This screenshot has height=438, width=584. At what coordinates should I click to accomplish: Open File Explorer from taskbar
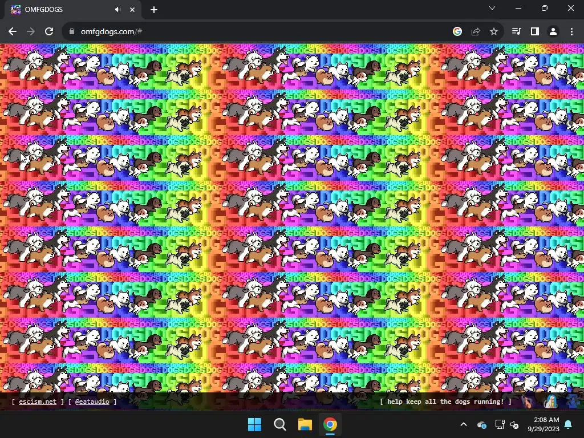click(305, 424)
